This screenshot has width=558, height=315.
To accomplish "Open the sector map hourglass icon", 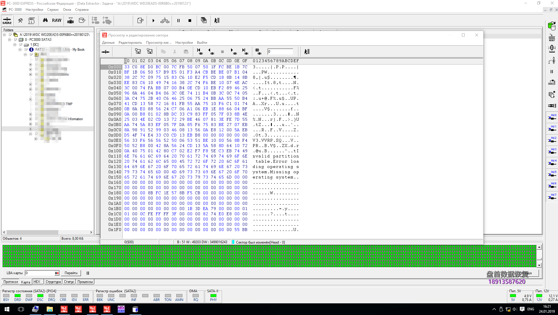I will [71, 20].
